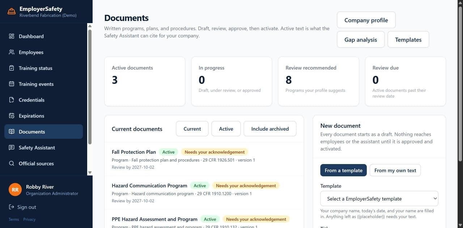Click the Employees people icon
The height and width of the screenshot is (228, 463).
(12, 52)
